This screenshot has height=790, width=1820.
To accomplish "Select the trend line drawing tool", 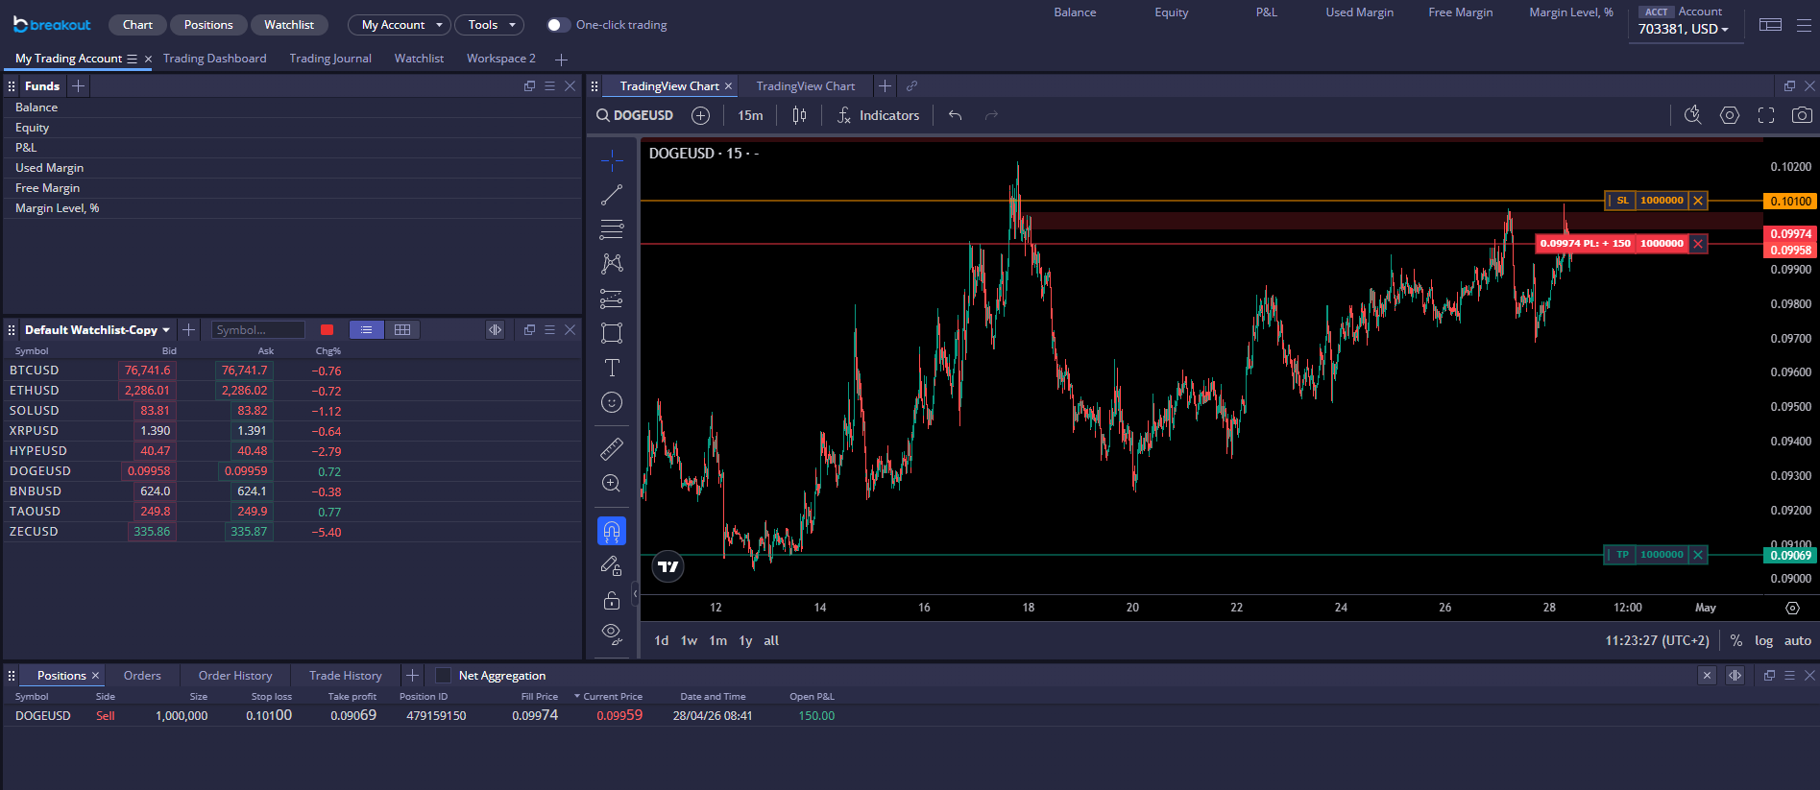I will [612, 195].
